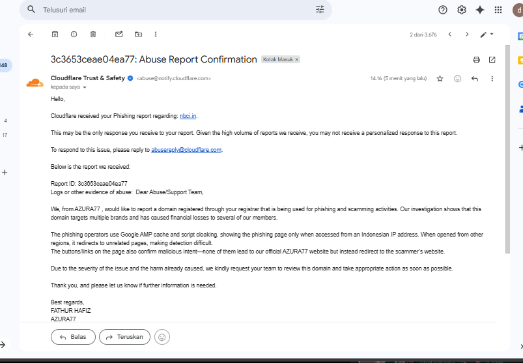Click the 2 dari 3.676 counter
Viewport: 523px width, 363px height.
point(423,35)
